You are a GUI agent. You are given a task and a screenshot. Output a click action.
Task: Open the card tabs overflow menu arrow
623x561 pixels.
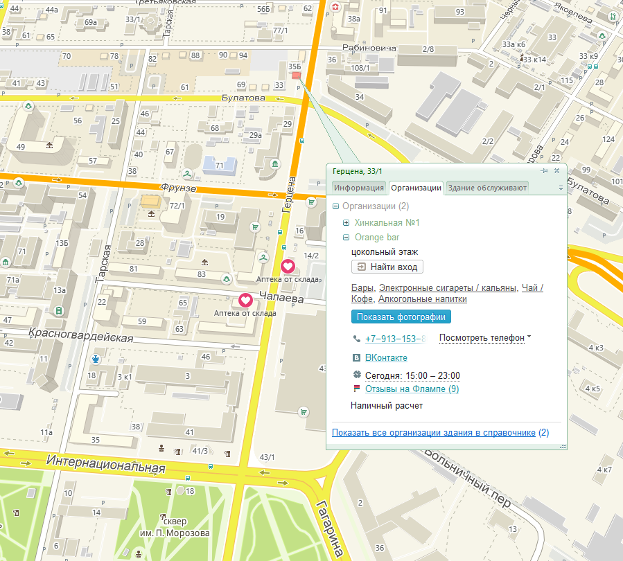click(561, 188)
